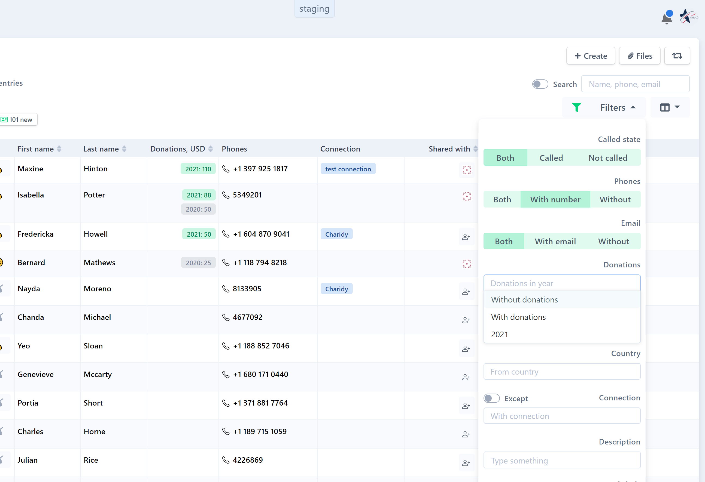Enable the Except toggle in Connection filter

(x=491, y=398)
